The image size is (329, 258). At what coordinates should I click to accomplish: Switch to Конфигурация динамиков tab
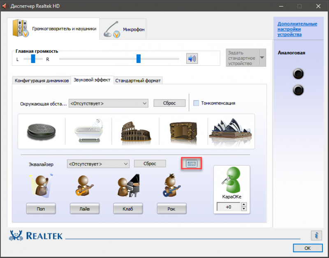42,81
